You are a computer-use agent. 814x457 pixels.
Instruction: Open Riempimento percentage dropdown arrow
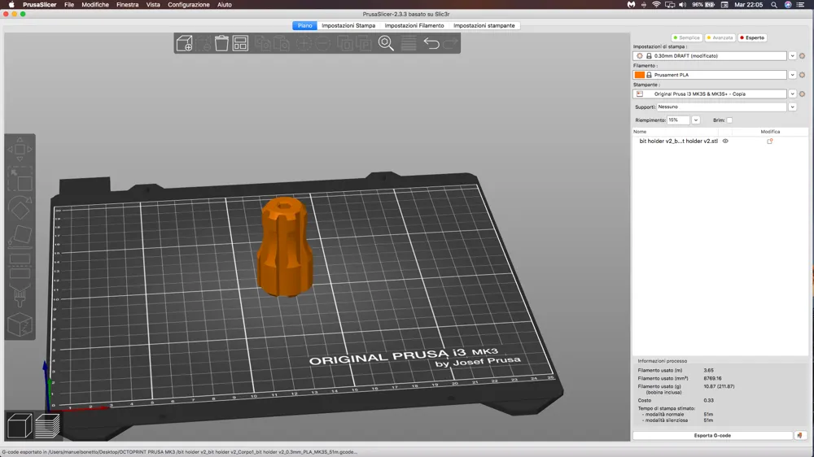[696, 120]
